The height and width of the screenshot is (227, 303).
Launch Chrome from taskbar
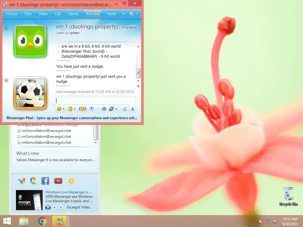42,221
